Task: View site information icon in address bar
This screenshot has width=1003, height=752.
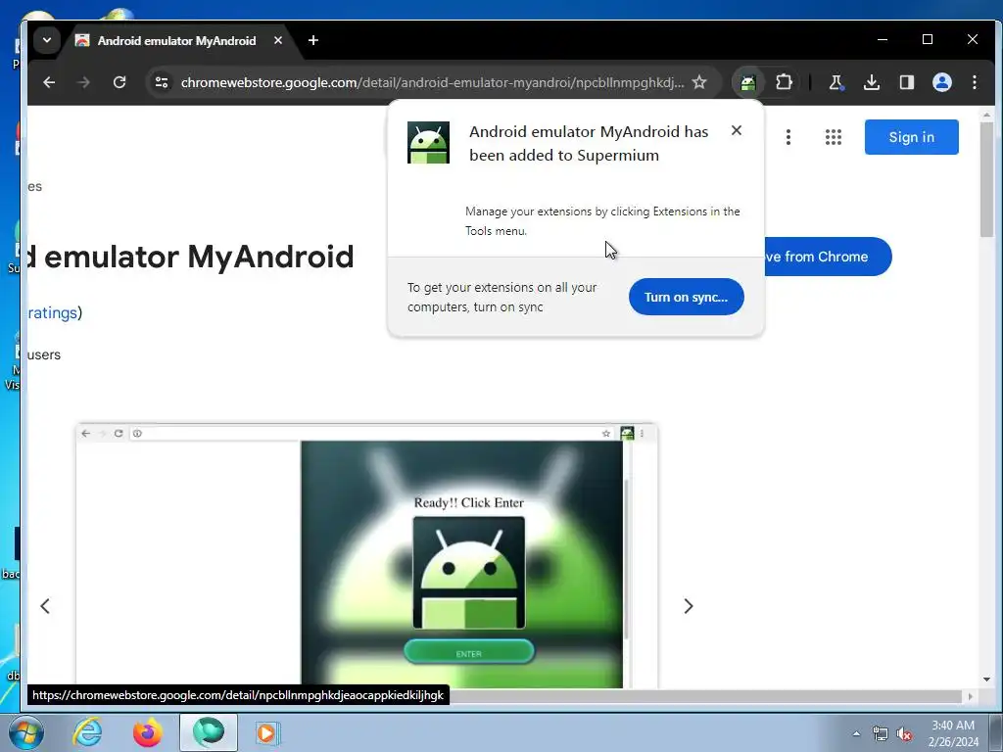Action: point(162,82)
